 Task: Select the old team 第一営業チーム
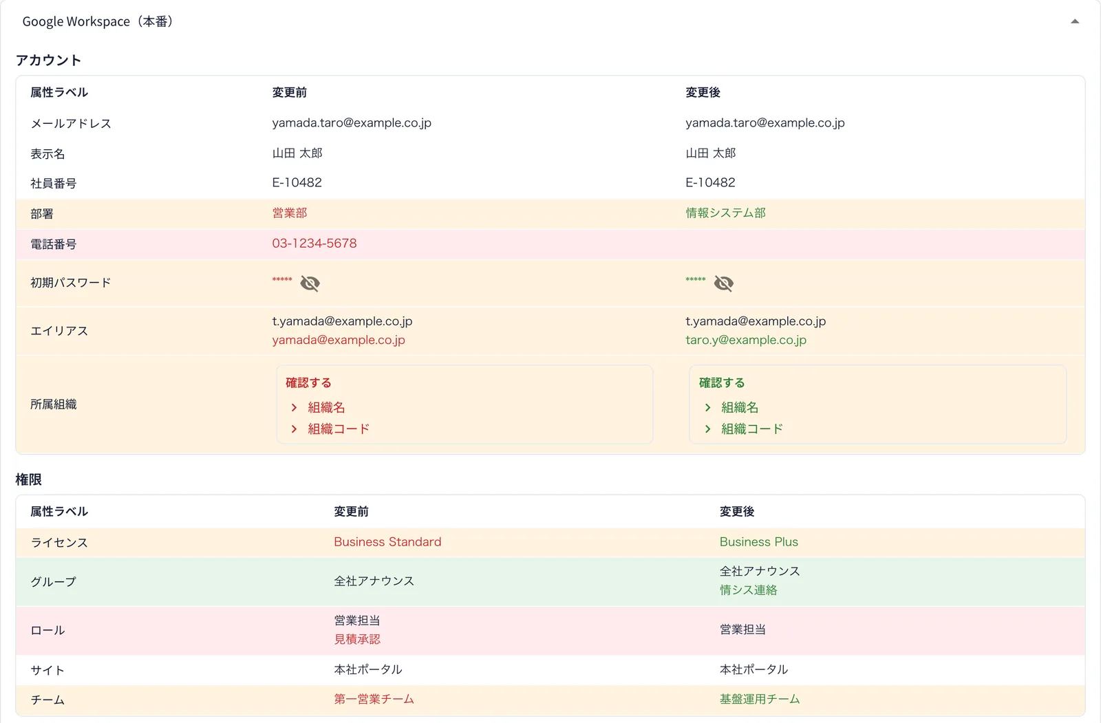tap(374, 699)
